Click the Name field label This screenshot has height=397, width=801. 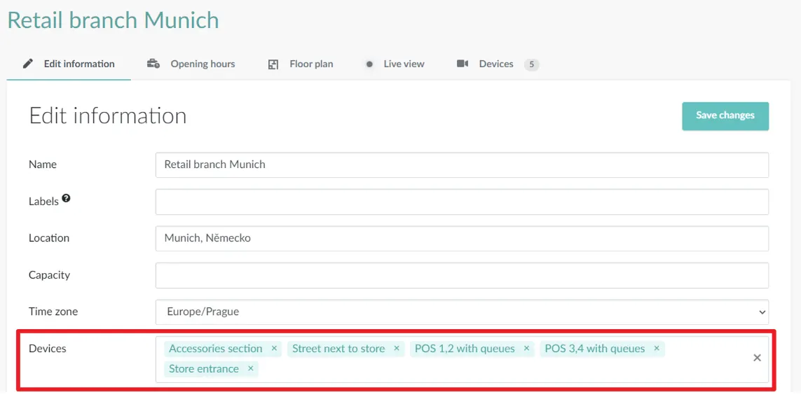pyautogui.click(x=43, y=165)
